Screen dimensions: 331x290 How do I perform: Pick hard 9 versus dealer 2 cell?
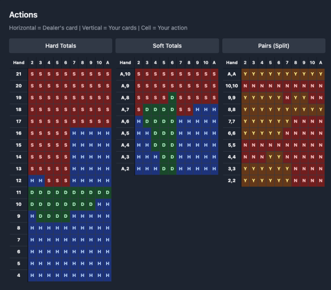click(x=32, y=216)
